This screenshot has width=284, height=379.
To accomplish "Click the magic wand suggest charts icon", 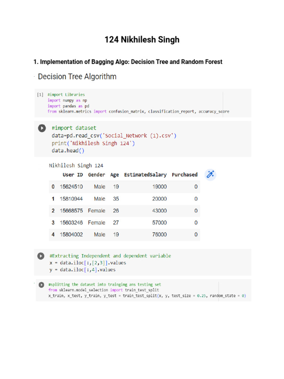I will pos(210,175).
